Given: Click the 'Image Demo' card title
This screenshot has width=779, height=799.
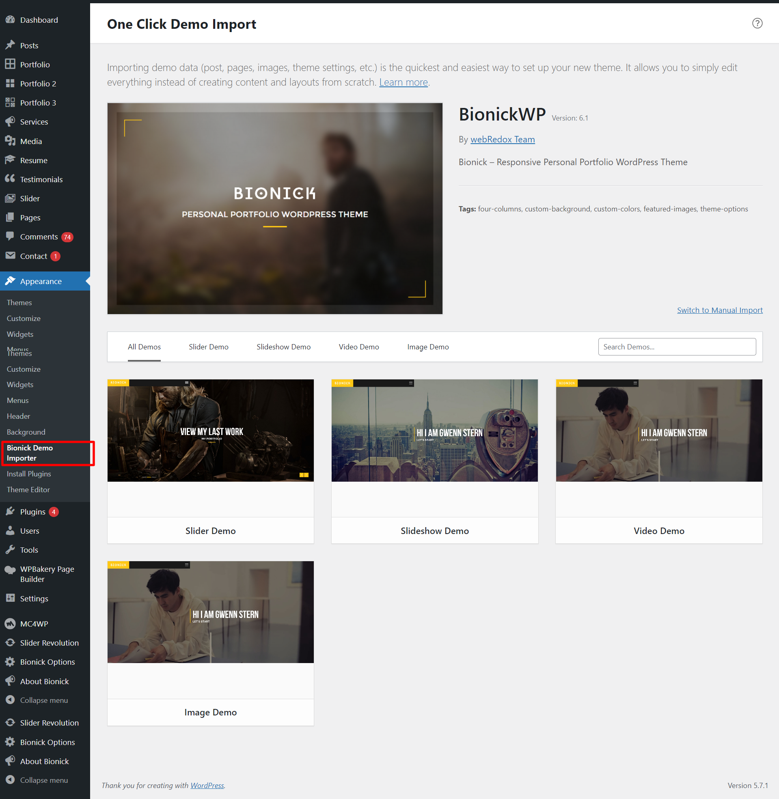Looking at the screenshot, I should 210,712.
